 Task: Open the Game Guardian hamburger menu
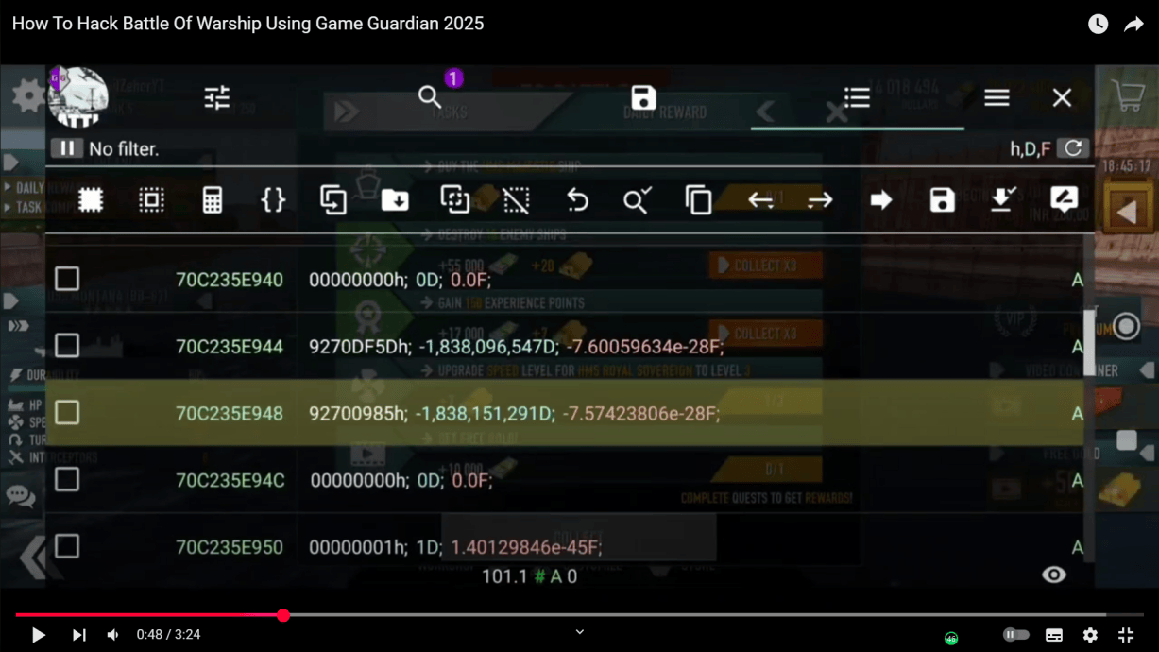tap(997, 97)
